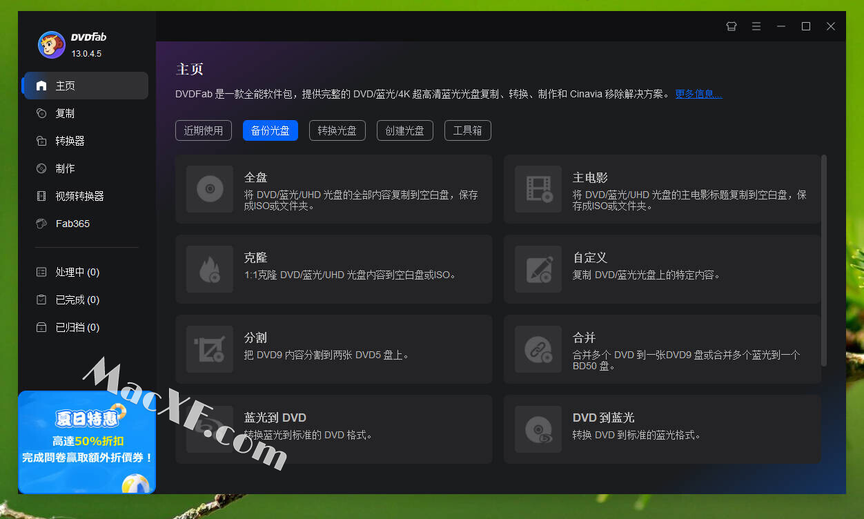The width and height of the screenshot is (864, 519).
Task: Select the 合并 mode title
Action: coord(584,337)
